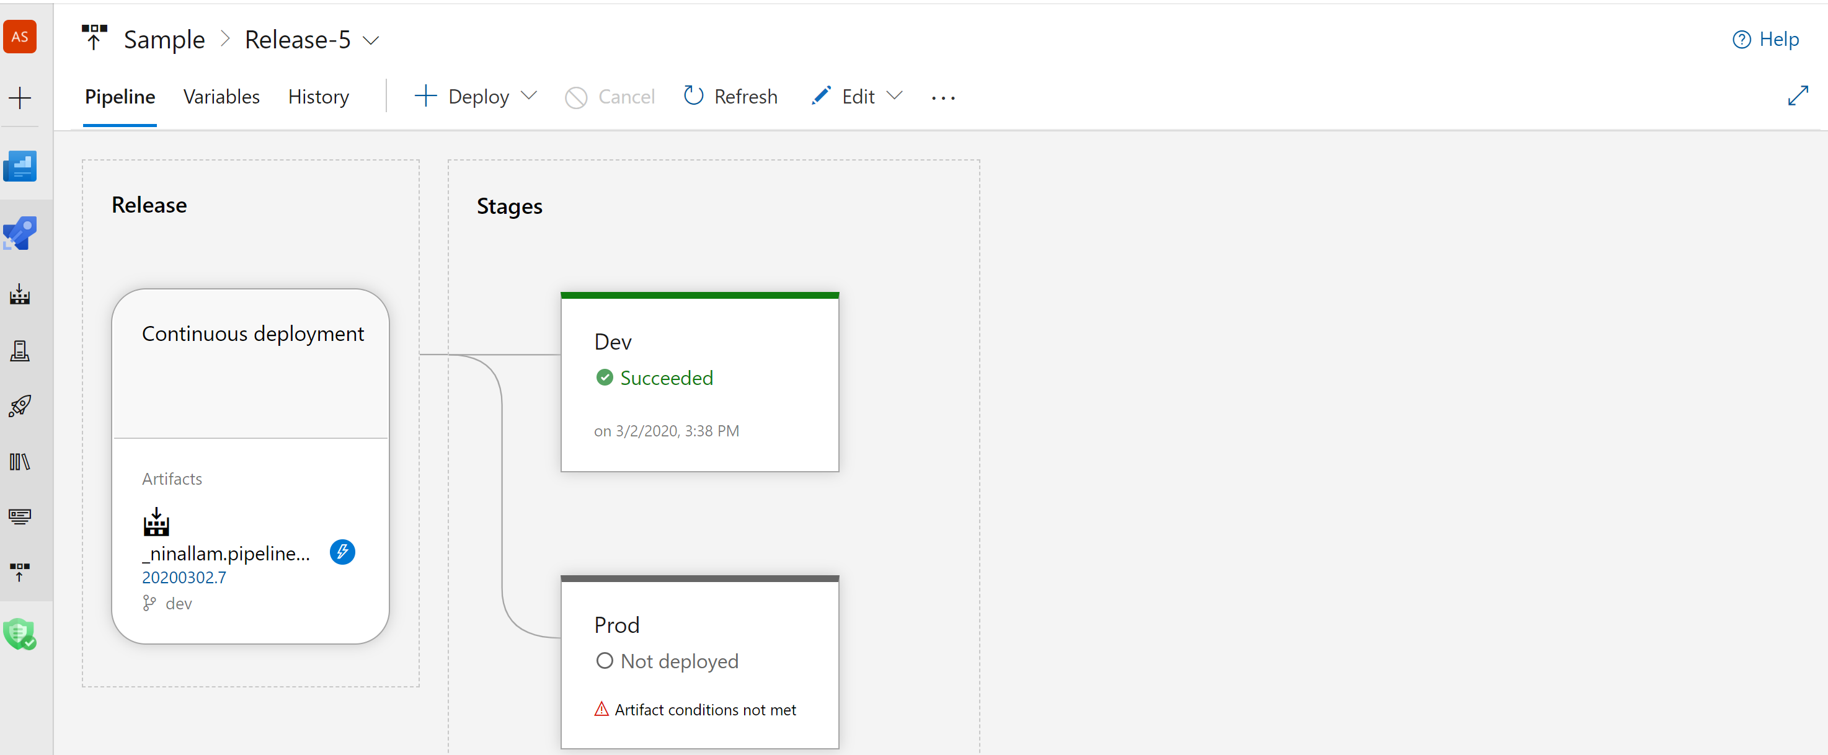Click the Azure DevOps Releases icon in sidebar
Screen dimensions: 1828x755
click(22, 405)
